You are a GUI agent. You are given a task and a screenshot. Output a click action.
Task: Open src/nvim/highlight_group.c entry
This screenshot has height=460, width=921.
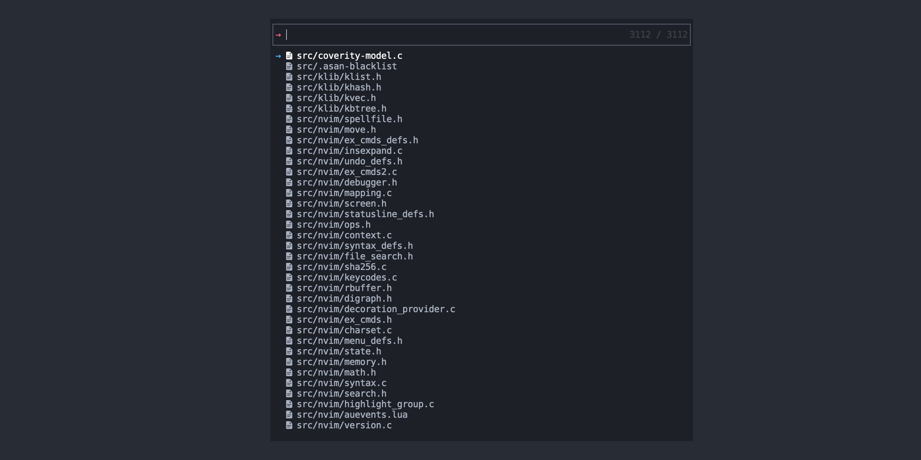pyautogui.click(x=365, y=404)
